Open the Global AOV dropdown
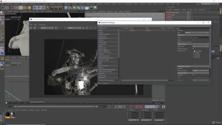Image resolution: width=222 pixels, height=125 pixels. coord(200,47)
